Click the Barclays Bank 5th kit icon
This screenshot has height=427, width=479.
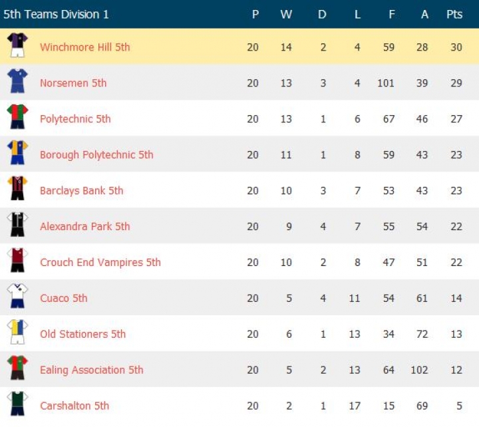(17, 190)
